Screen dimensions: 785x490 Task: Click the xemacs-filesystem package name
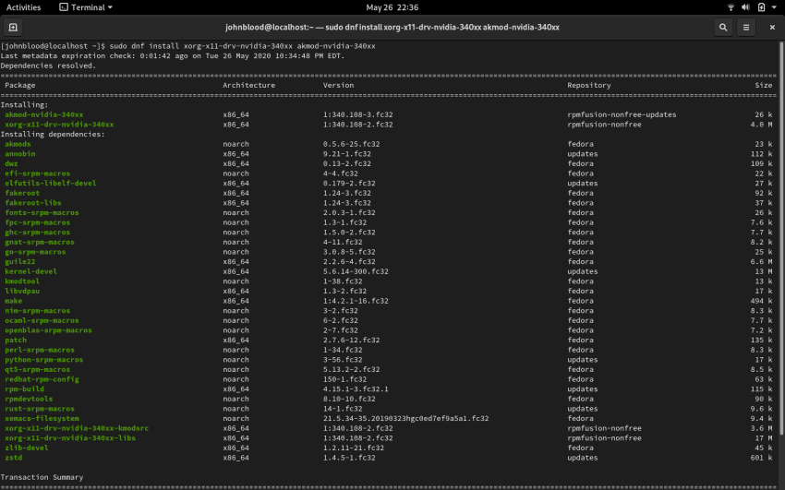42,418
